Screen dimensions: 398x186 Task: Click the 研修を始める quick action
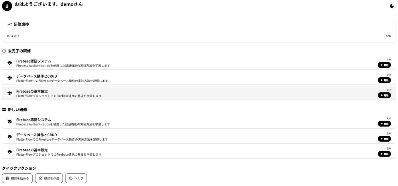tap(17, 178)
